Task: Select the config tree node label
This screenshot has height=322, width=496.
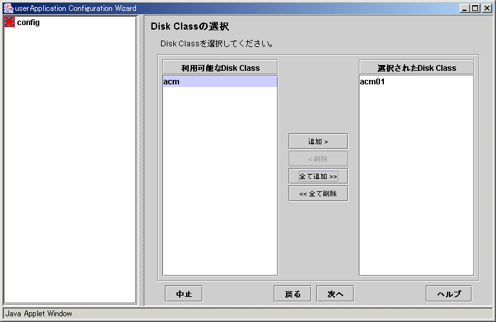Action: (28, 23)
